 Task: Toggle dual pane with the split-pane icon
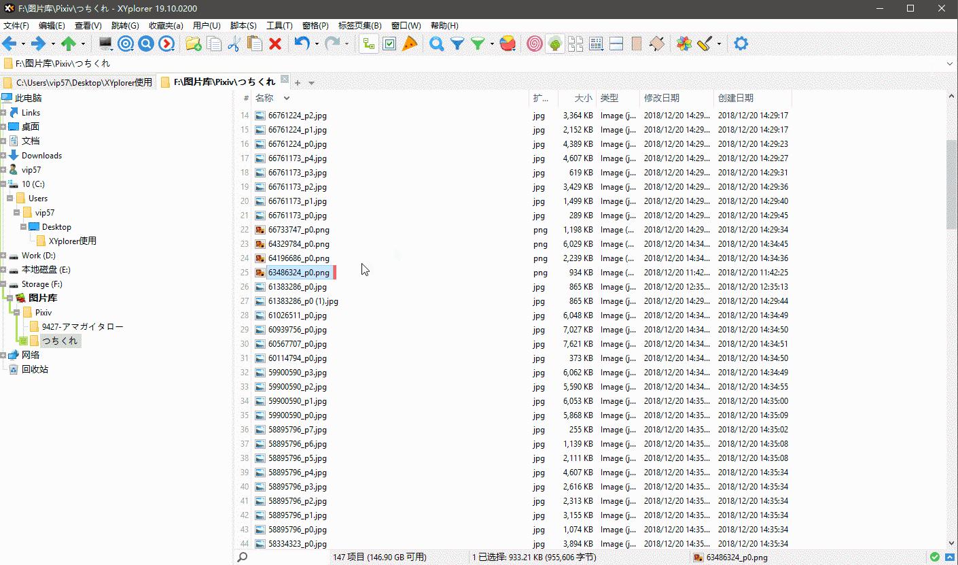coord(615,43)
